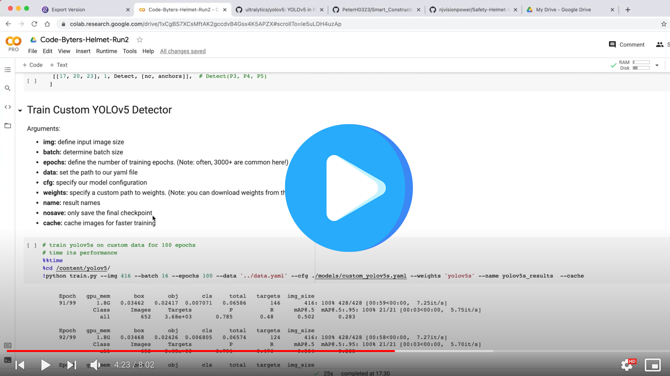The height and width of the screenshot is (376, 670).
Task: Open the command palette icon
Action: pyautogui.click(x=8, y=346)
